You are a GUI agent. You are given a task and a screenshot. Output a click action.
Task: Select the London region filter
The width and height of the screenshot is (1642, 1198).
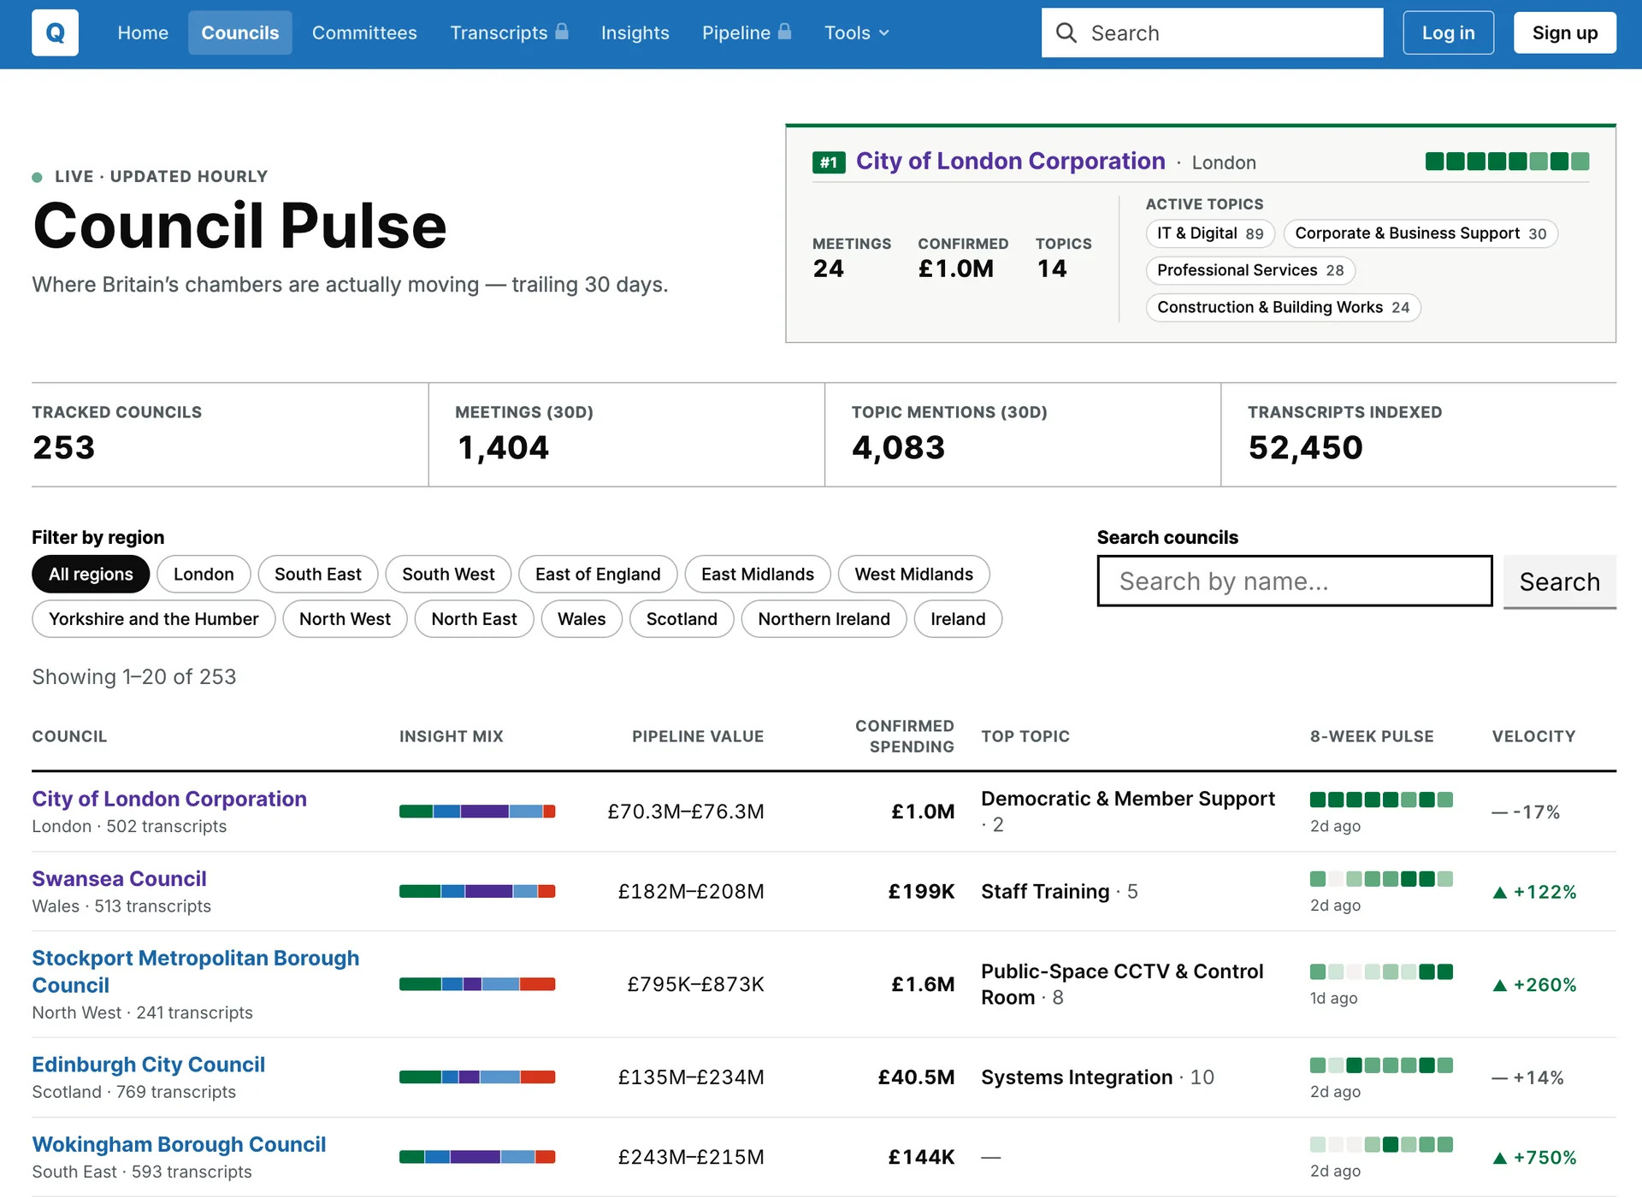(x=204, y=574)
